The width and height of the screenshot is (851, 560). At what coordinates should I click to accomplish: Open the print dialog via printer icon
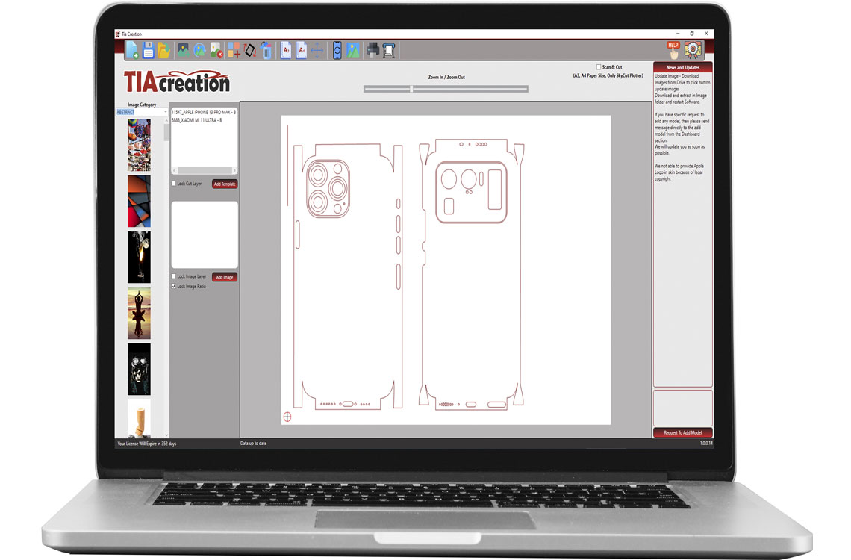tap(371, 49)
